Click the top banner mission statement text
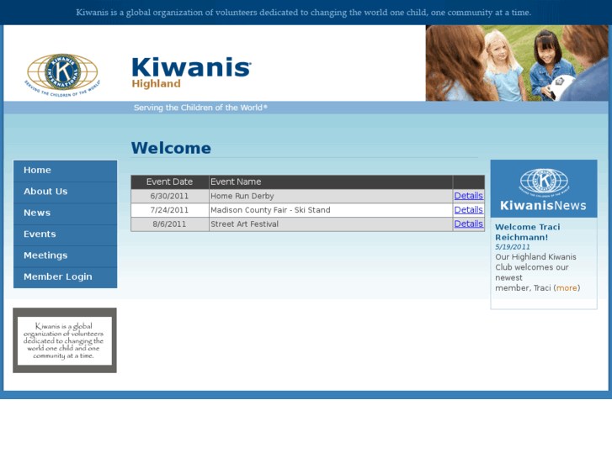The height and width of the screenshot is (458, 612). 304,13
